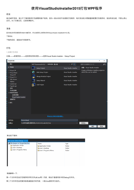The width and height of the screenshot is (134, 190).
Task: Click Web Setup Project template name text
Action: pos(42,72)
